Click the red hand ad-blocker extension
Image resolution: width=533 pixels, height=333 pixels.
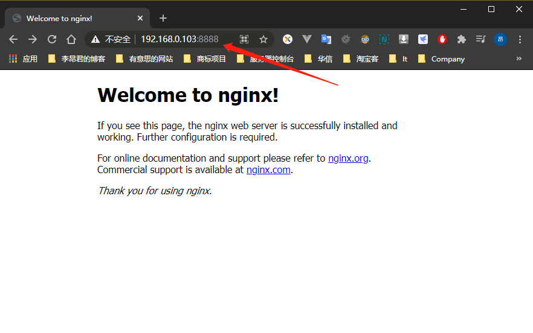(x=442, y=39)
